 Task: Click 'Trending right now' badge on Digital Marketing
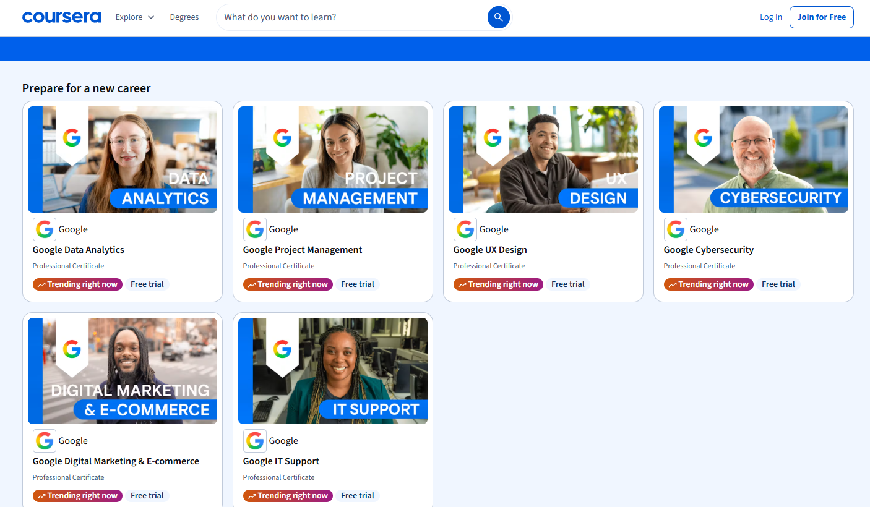tap(77, 496)
